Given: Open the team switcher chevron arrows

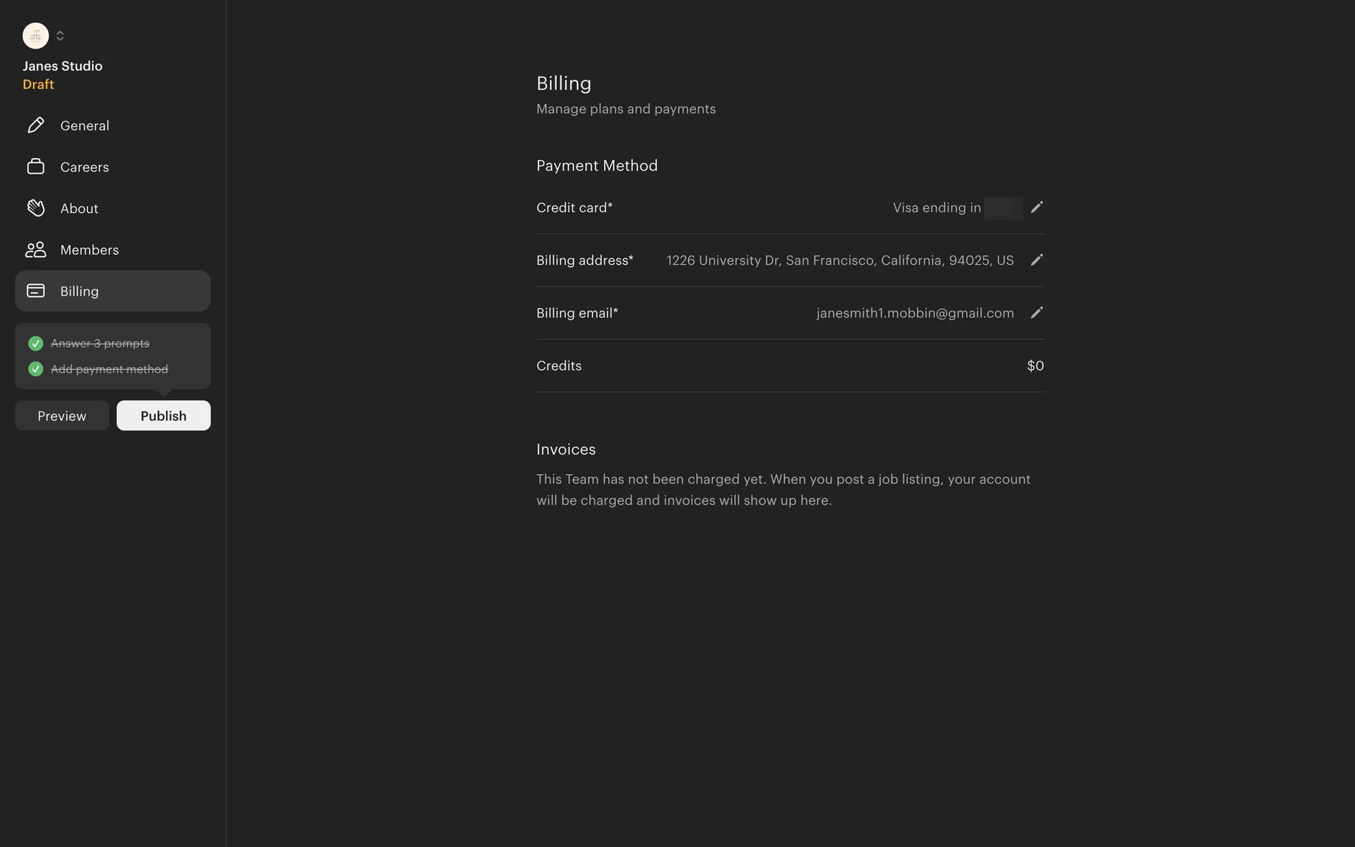Looking at the screenshot, I should tap(60, 36).
